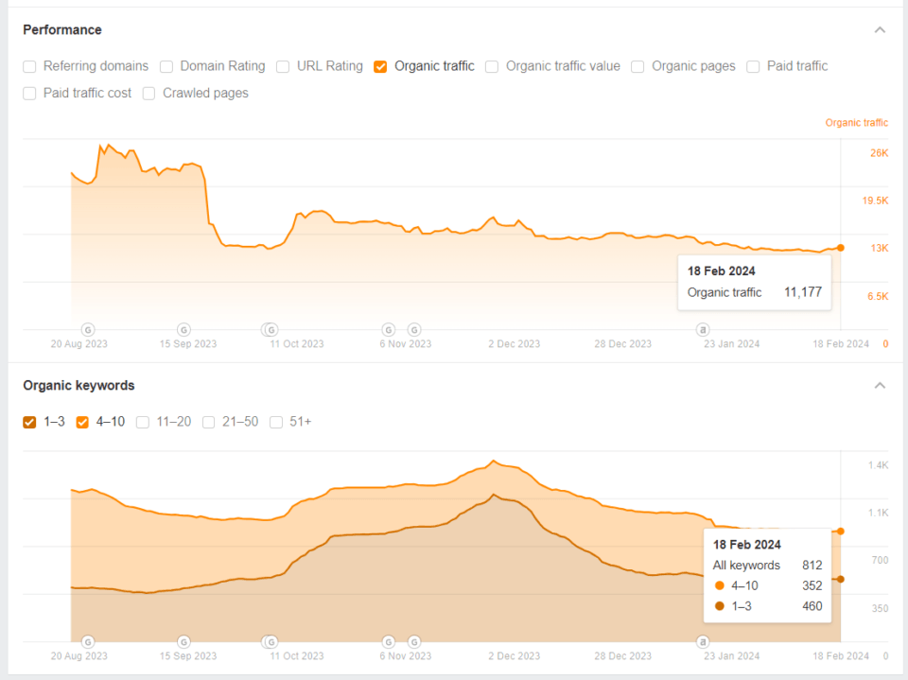908x680 pixels.
Task: Collapse the Performance section with its chevron
Action: click(x=880, y=29)
